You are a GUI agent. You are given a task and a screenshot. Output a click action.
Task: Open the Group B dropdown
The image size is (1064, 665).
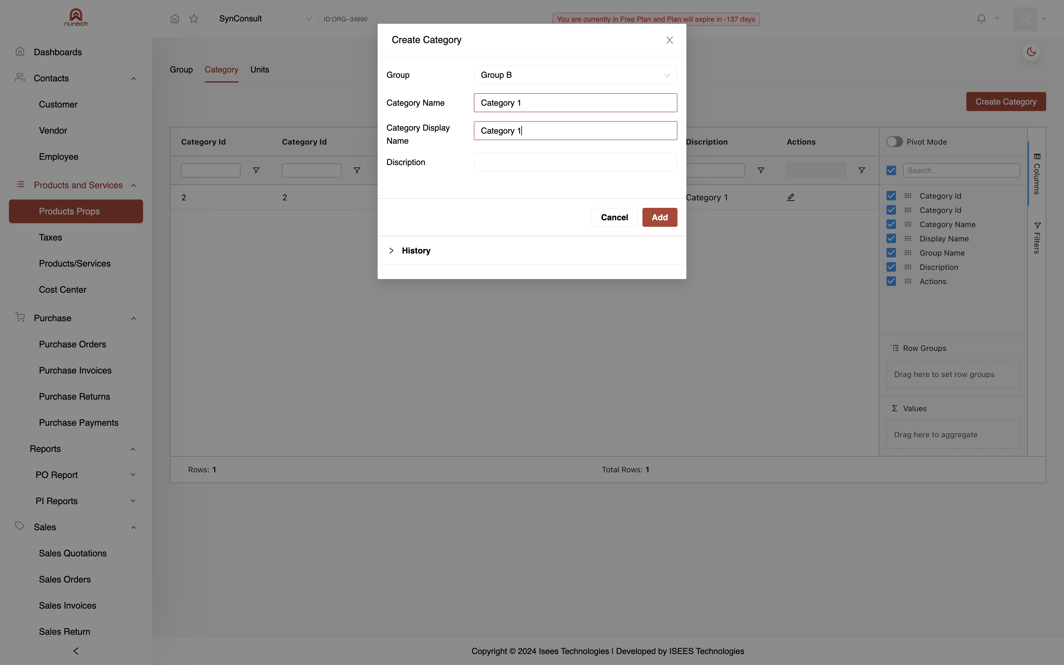click(x=575, y=75)
